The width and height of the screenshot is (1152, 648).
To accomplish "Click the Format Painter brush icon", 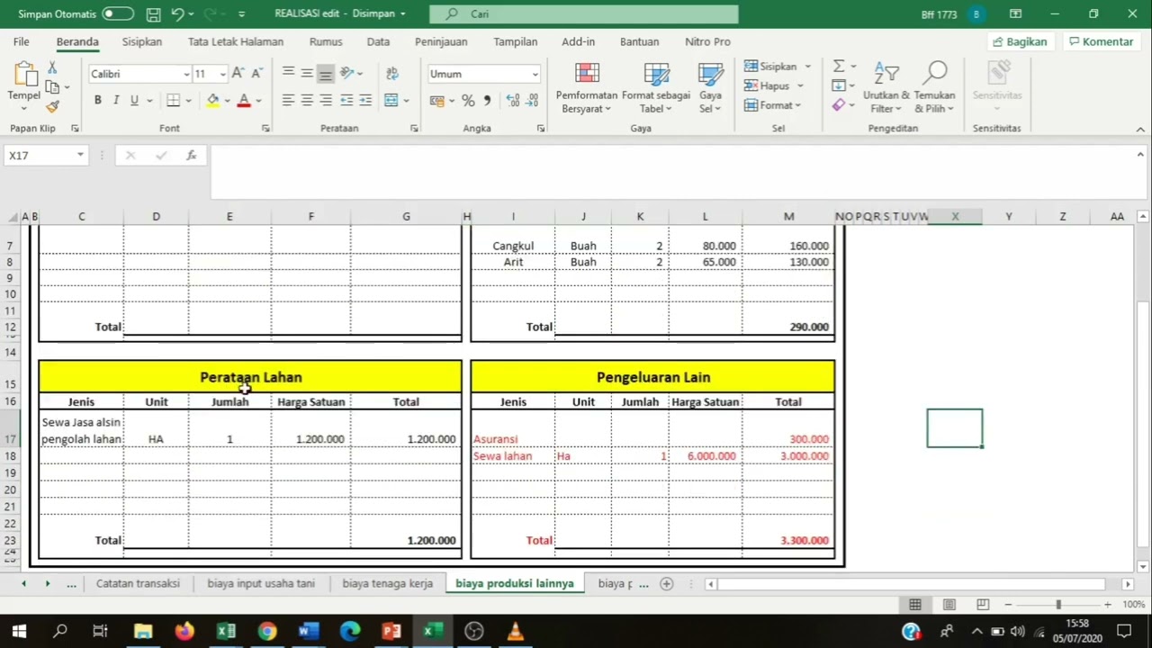I will coord(52,106).
